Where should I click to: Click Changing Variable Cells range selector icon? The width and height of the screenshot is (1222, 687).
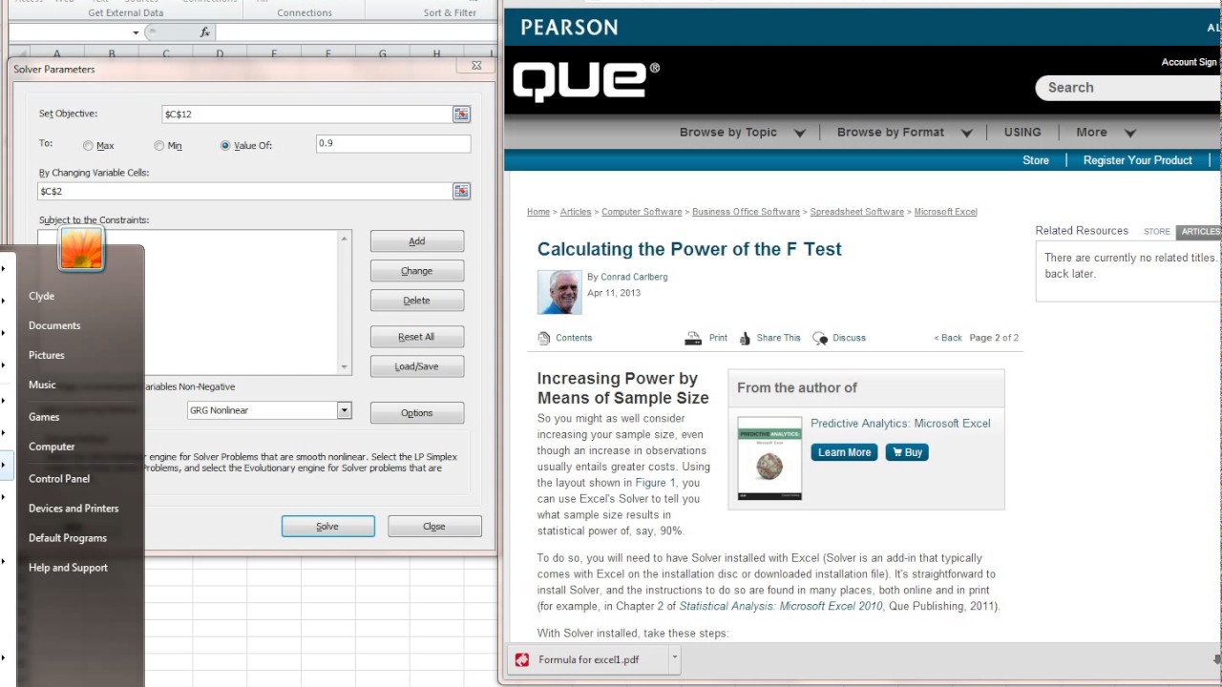pyautogui.click(x=461, y=192)
